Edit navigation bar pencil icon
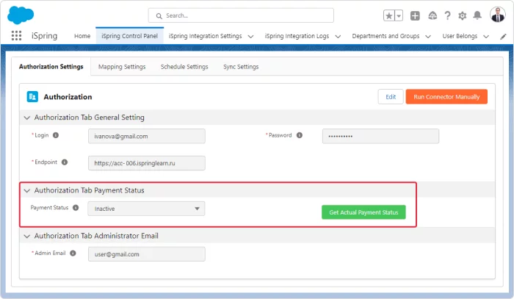Viewport: 514px width, 299px height. tap(503, 37)
